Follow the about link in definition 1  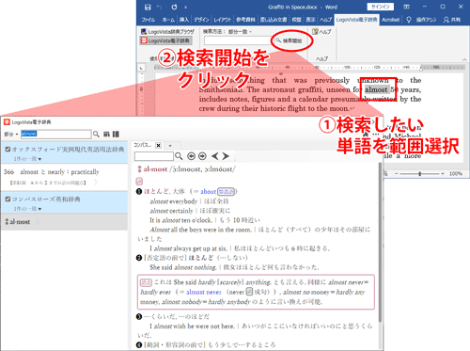point(209,191)
